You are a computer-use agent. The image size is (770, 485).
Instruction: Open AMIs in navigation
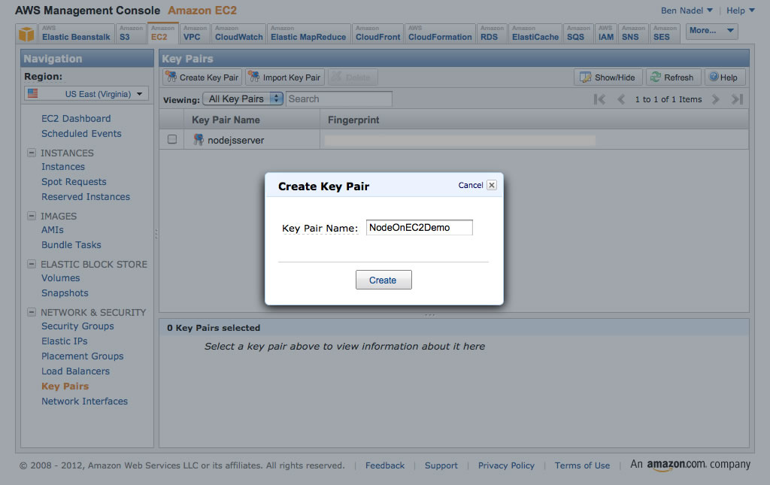[53, 230]
